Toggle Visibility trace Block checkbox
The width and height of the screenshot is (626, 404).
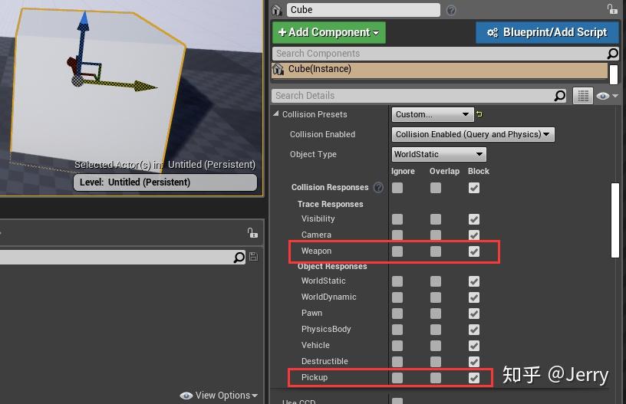point(474,219)
